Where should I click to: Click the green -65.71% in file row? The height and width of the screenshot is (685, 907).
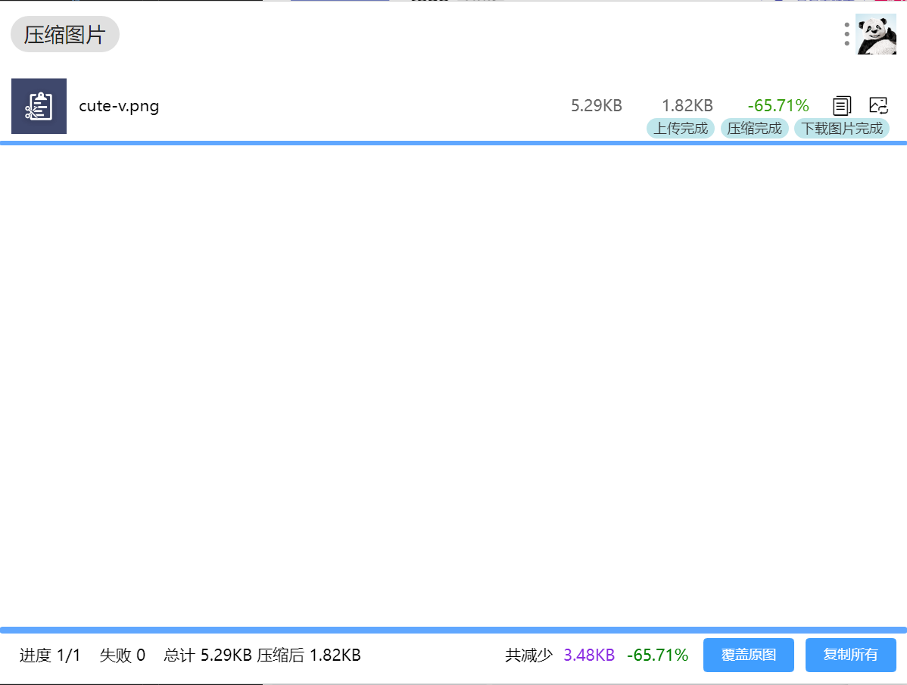(778, 106)
